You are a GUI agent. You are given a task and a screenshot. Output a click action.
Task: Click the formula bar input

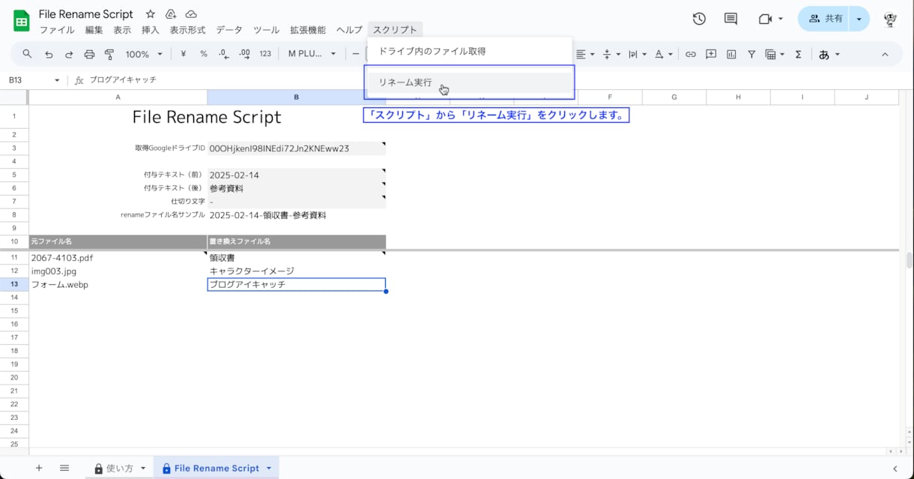click(x=494, y=80)
